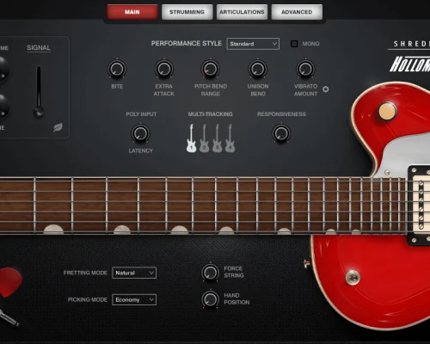
Task: Enable the MONO checkbox
Action: pyautogui.click(x=294, y=44)
